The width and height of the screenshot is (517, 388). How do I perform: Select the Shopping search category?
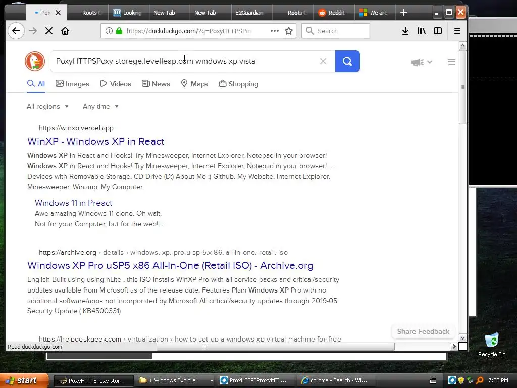pyautogui.click(x=238, y=84)
